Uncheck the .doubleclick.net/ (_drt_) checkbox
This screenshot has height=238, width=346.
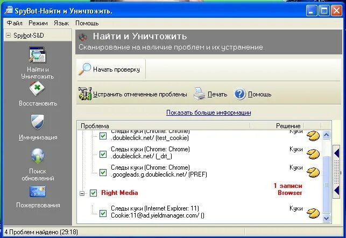coord(103,154)
